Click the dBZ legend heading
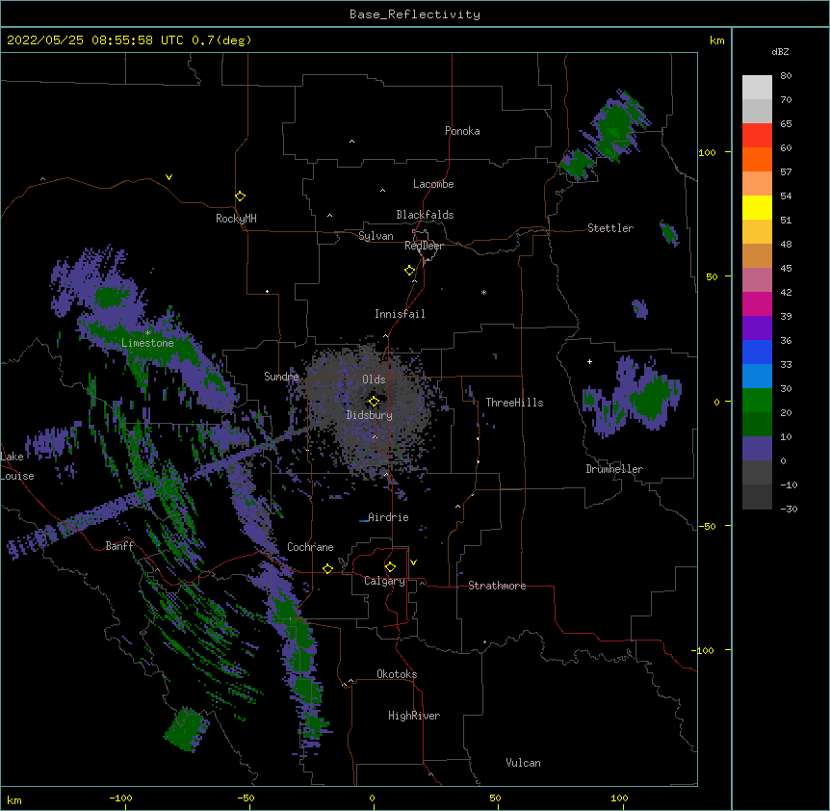Viewport: 830px width, 811px height. (x=780, y=51)
